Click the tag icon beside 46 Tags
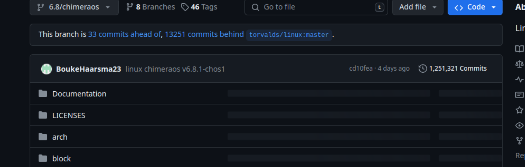This screenshot has width=525, height=167. pos(185,7)
